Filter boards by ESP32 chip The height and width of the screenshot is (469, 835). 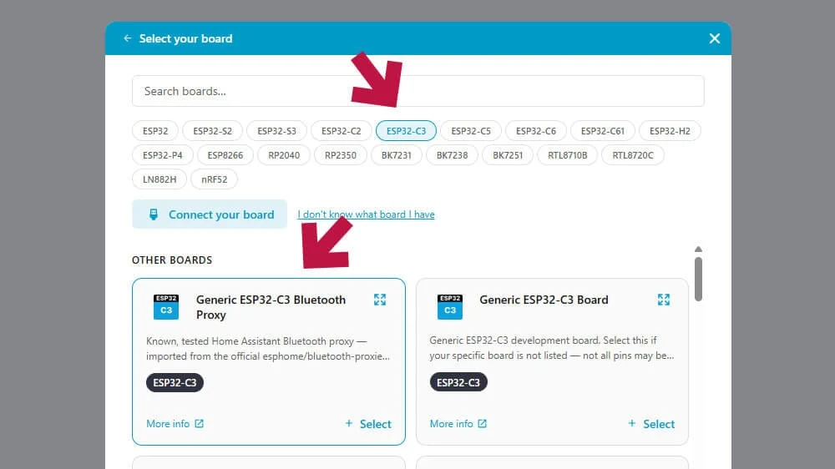[155, 131]
